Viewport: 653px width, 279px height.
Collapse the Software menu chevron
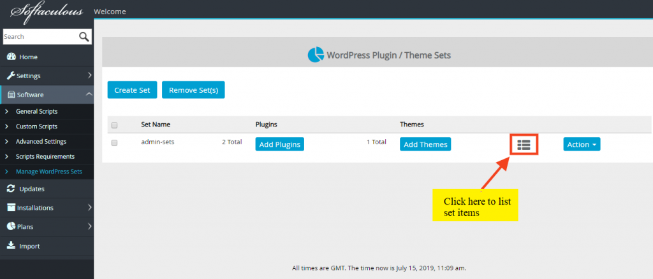[x=89, y=94]
